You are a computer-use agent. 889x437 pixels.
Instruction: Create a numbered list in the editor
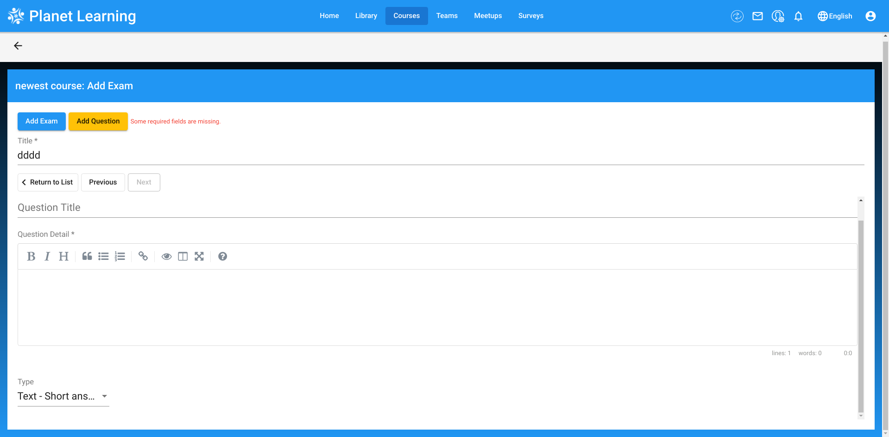(120, 256)
